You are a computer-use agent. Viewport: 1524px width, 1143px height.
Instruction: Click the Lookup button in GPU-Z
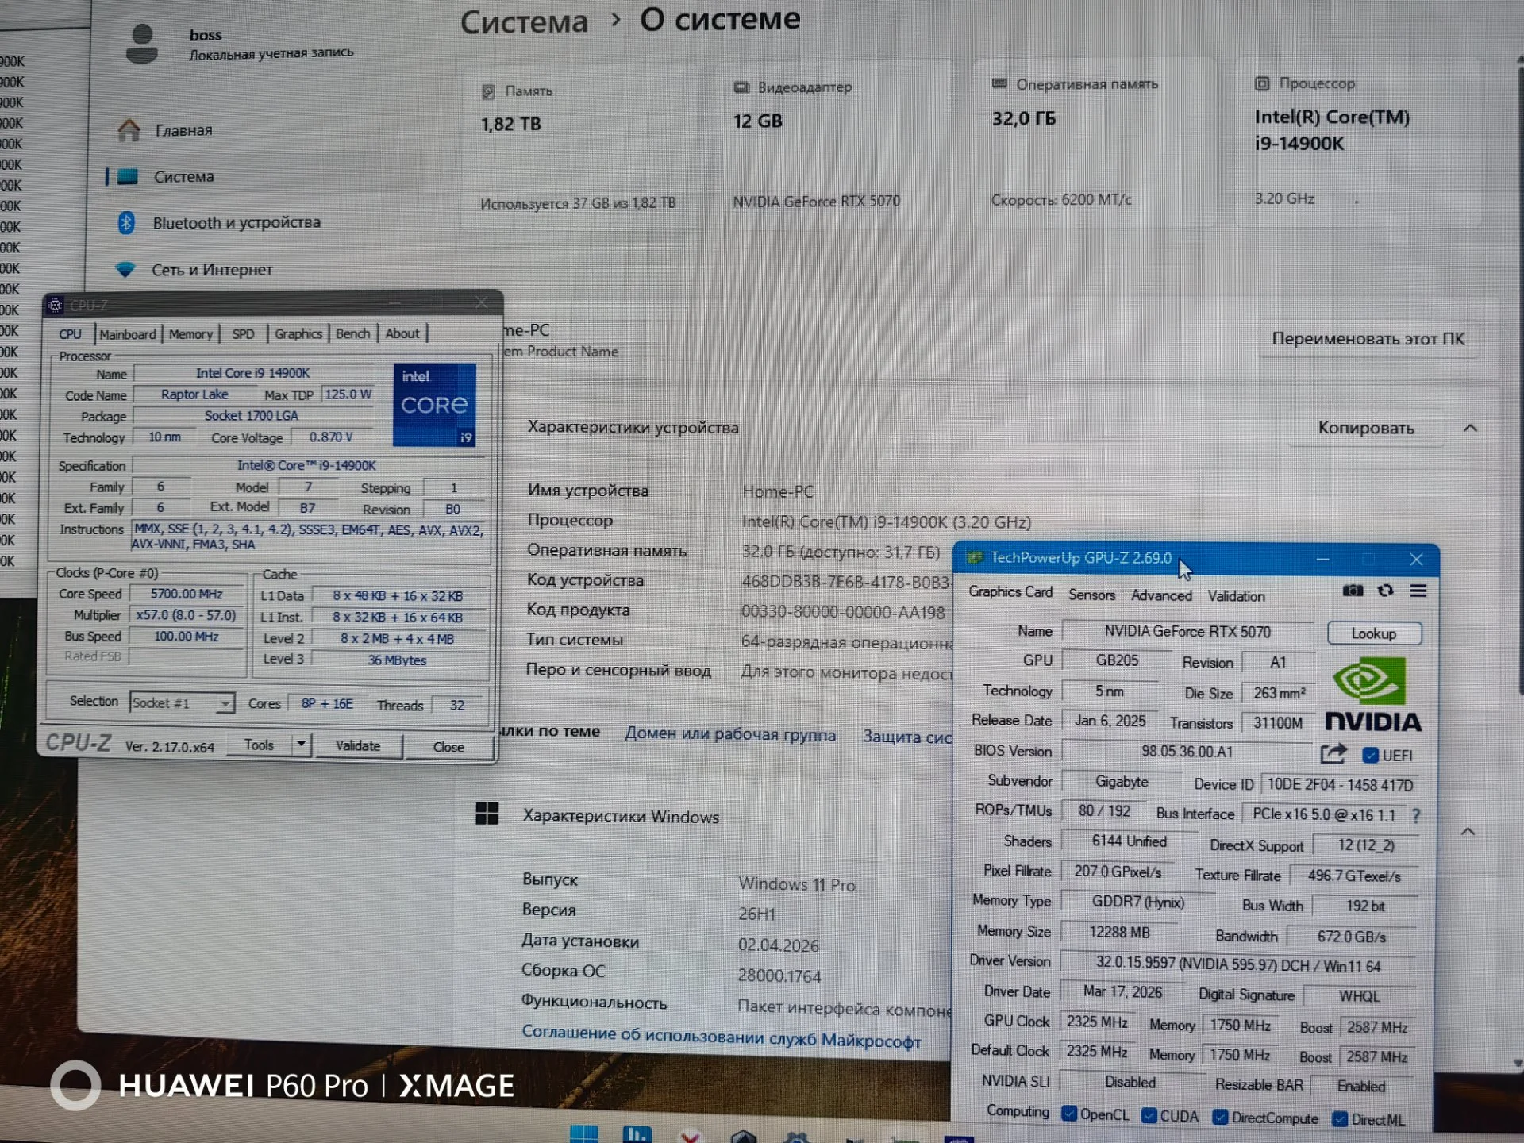tap(1374, 633)
